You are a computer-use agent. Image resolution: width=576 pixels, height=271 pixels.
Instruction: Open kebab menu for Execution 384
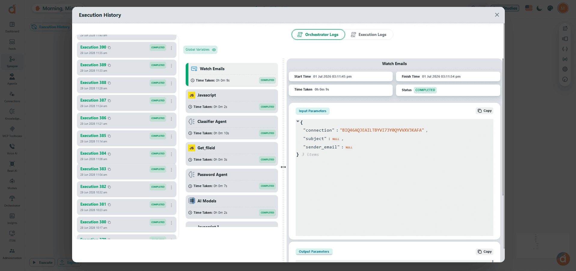[171, 154]
